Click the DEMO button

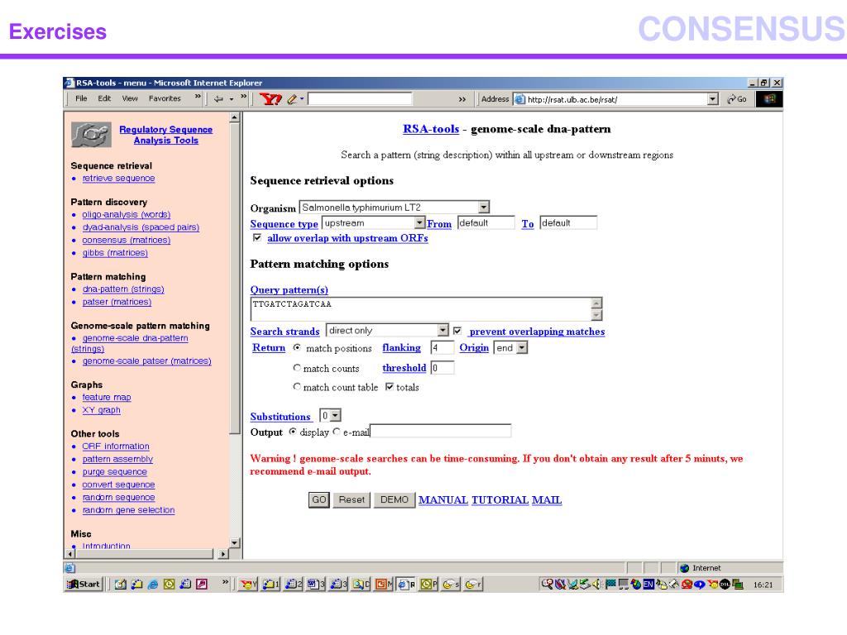click(x=394, y=499)
